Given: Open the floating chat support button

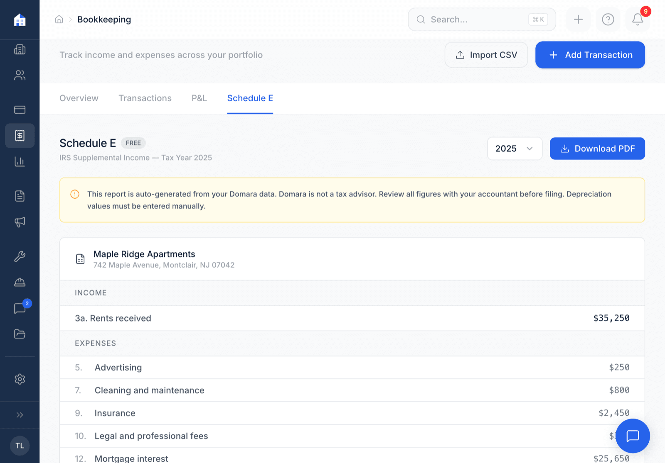Looking at the screenshot, I should [x=632, y=436].
